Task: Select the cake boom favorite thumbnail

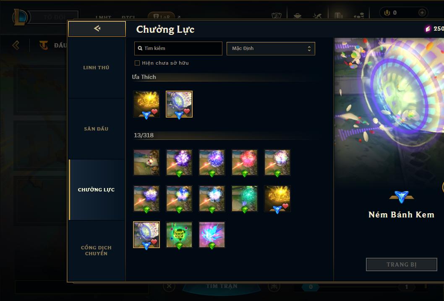Action: click(179, 104)
